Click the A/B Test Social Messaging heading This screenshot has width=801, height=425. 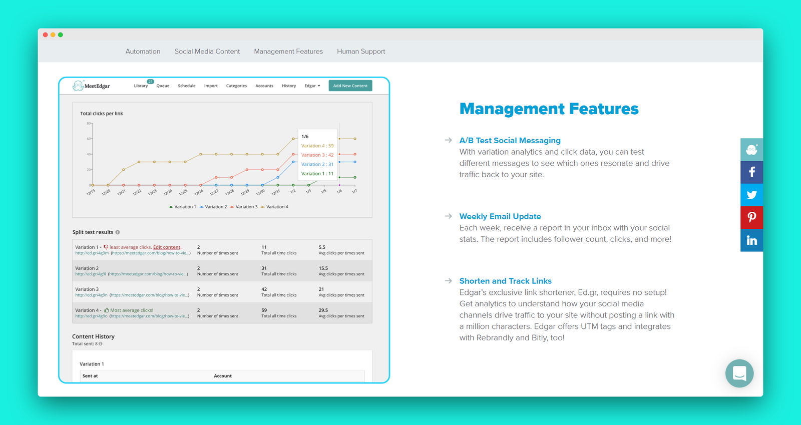click(510, 141)
